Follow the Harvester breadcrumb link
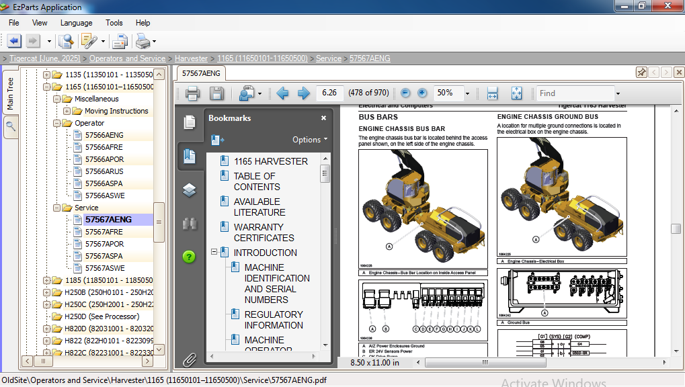 coord(192,58)
